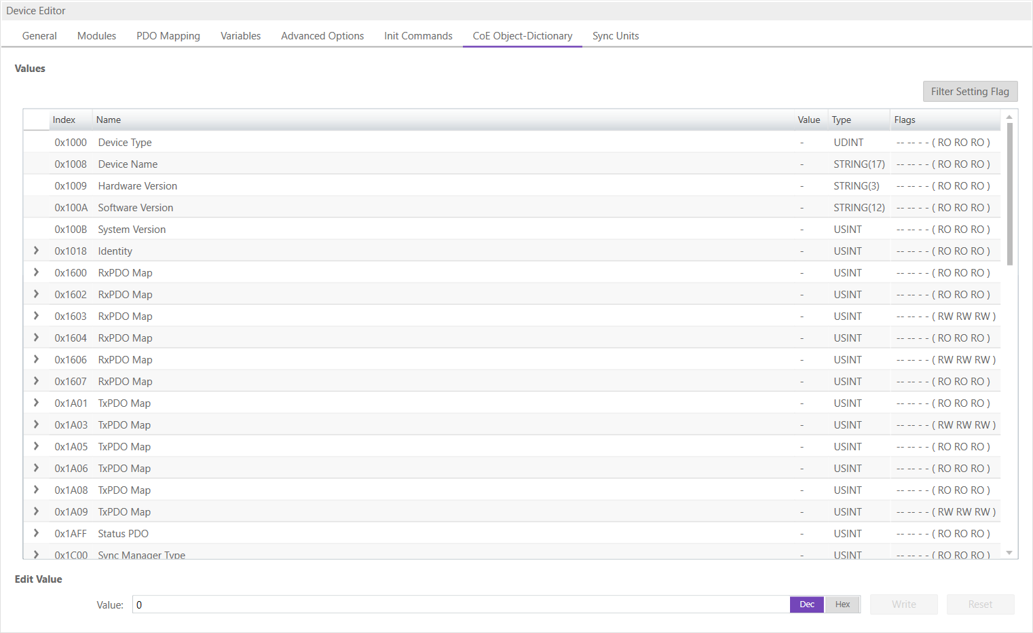Expand the 0x1A01 TxPDO Map entry
1033x633 pixels.
pyautogui.click(x=37, y=403)
